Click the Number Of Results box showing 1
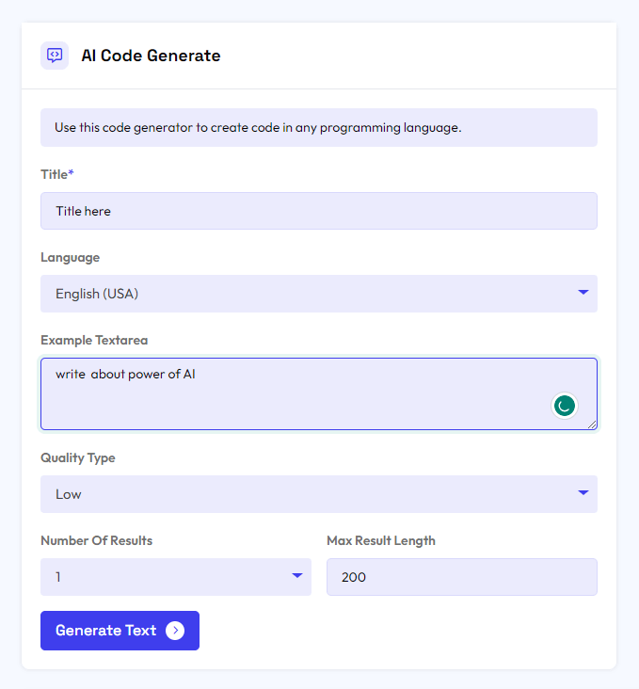 pos(160,577)
